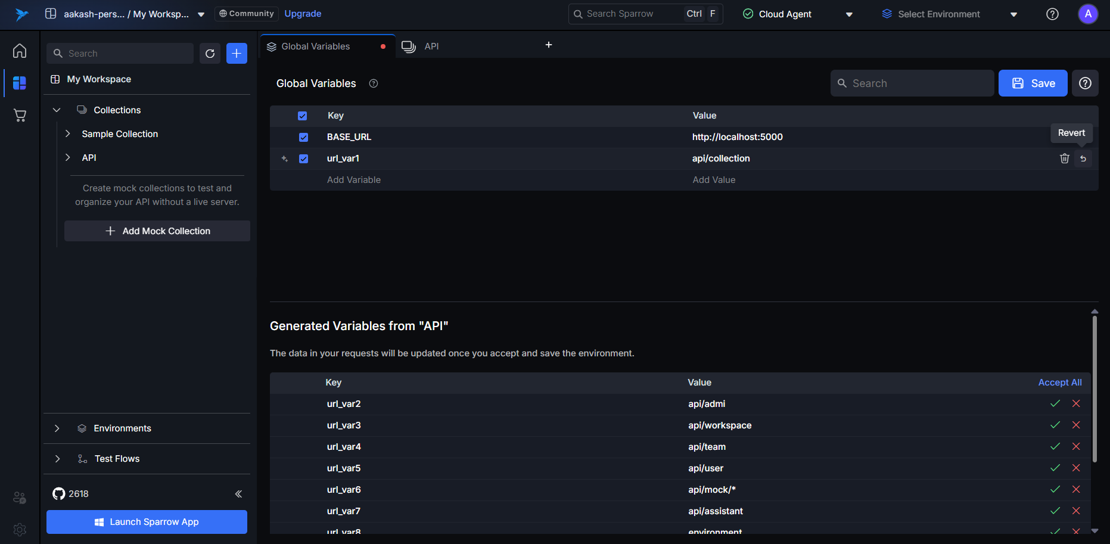Click the Upgrade link
Image resolution: width=1110 pixels, height=544 pixels.
click(303, 14)
